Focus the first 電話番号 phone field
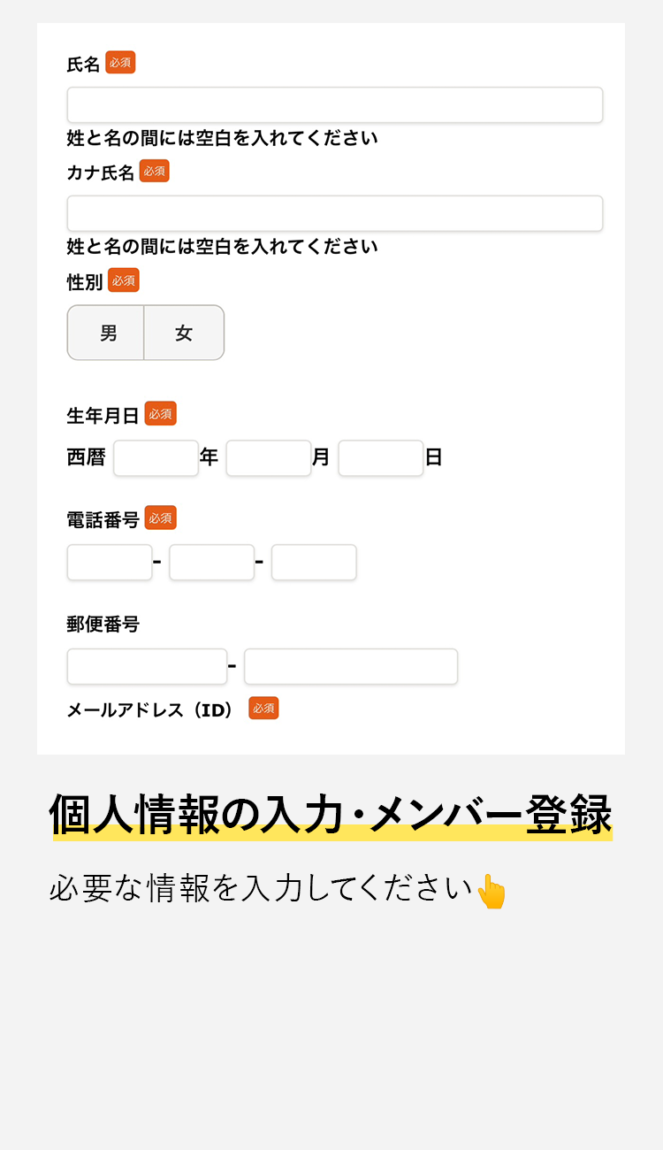 [x=110, y=563]
